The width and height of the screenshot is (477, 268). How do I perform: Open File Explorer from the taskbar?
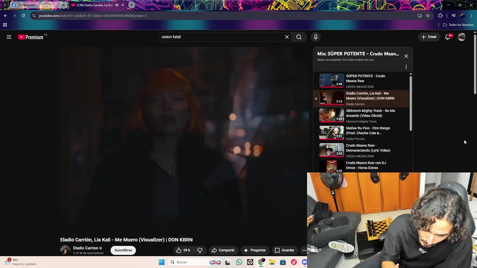point(272,262)
